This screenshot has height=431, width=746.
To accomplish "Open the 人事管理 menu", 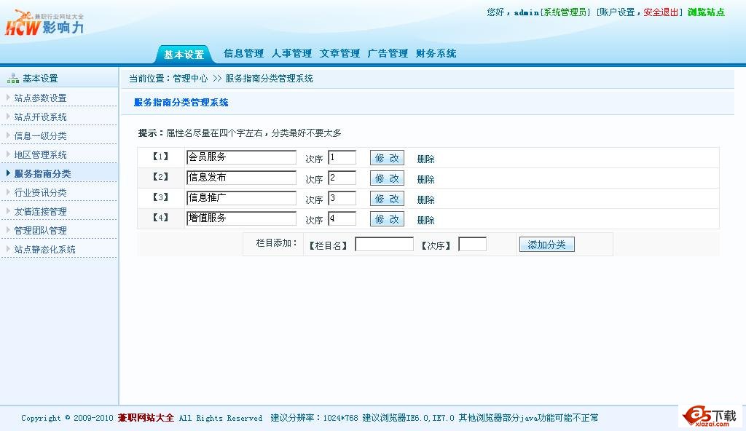I will coord(291,53).
